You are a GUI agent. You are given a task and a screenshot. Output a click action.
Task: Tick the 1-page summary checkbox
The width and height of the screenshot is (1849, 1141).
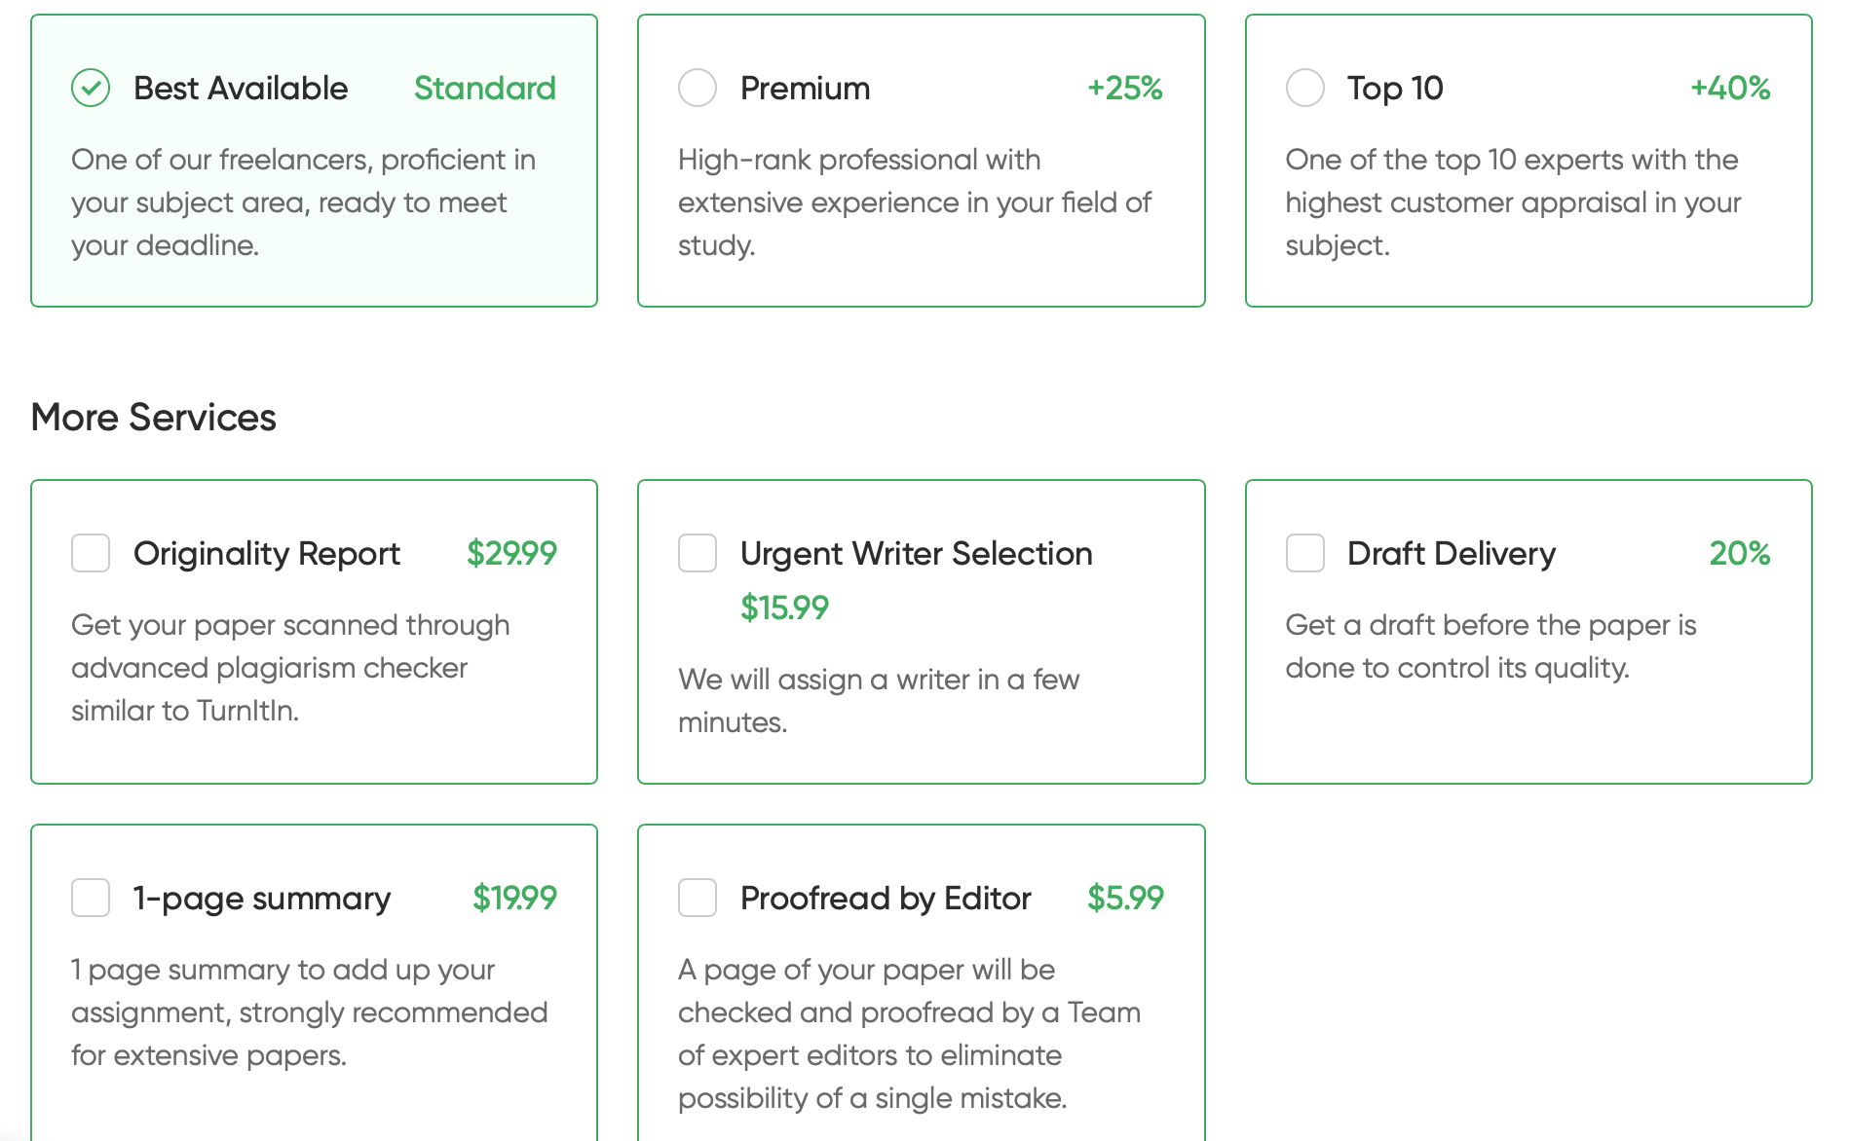(91, 898)
